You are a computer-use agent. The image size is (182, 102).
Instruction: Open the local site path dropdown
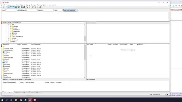(85, 23)
